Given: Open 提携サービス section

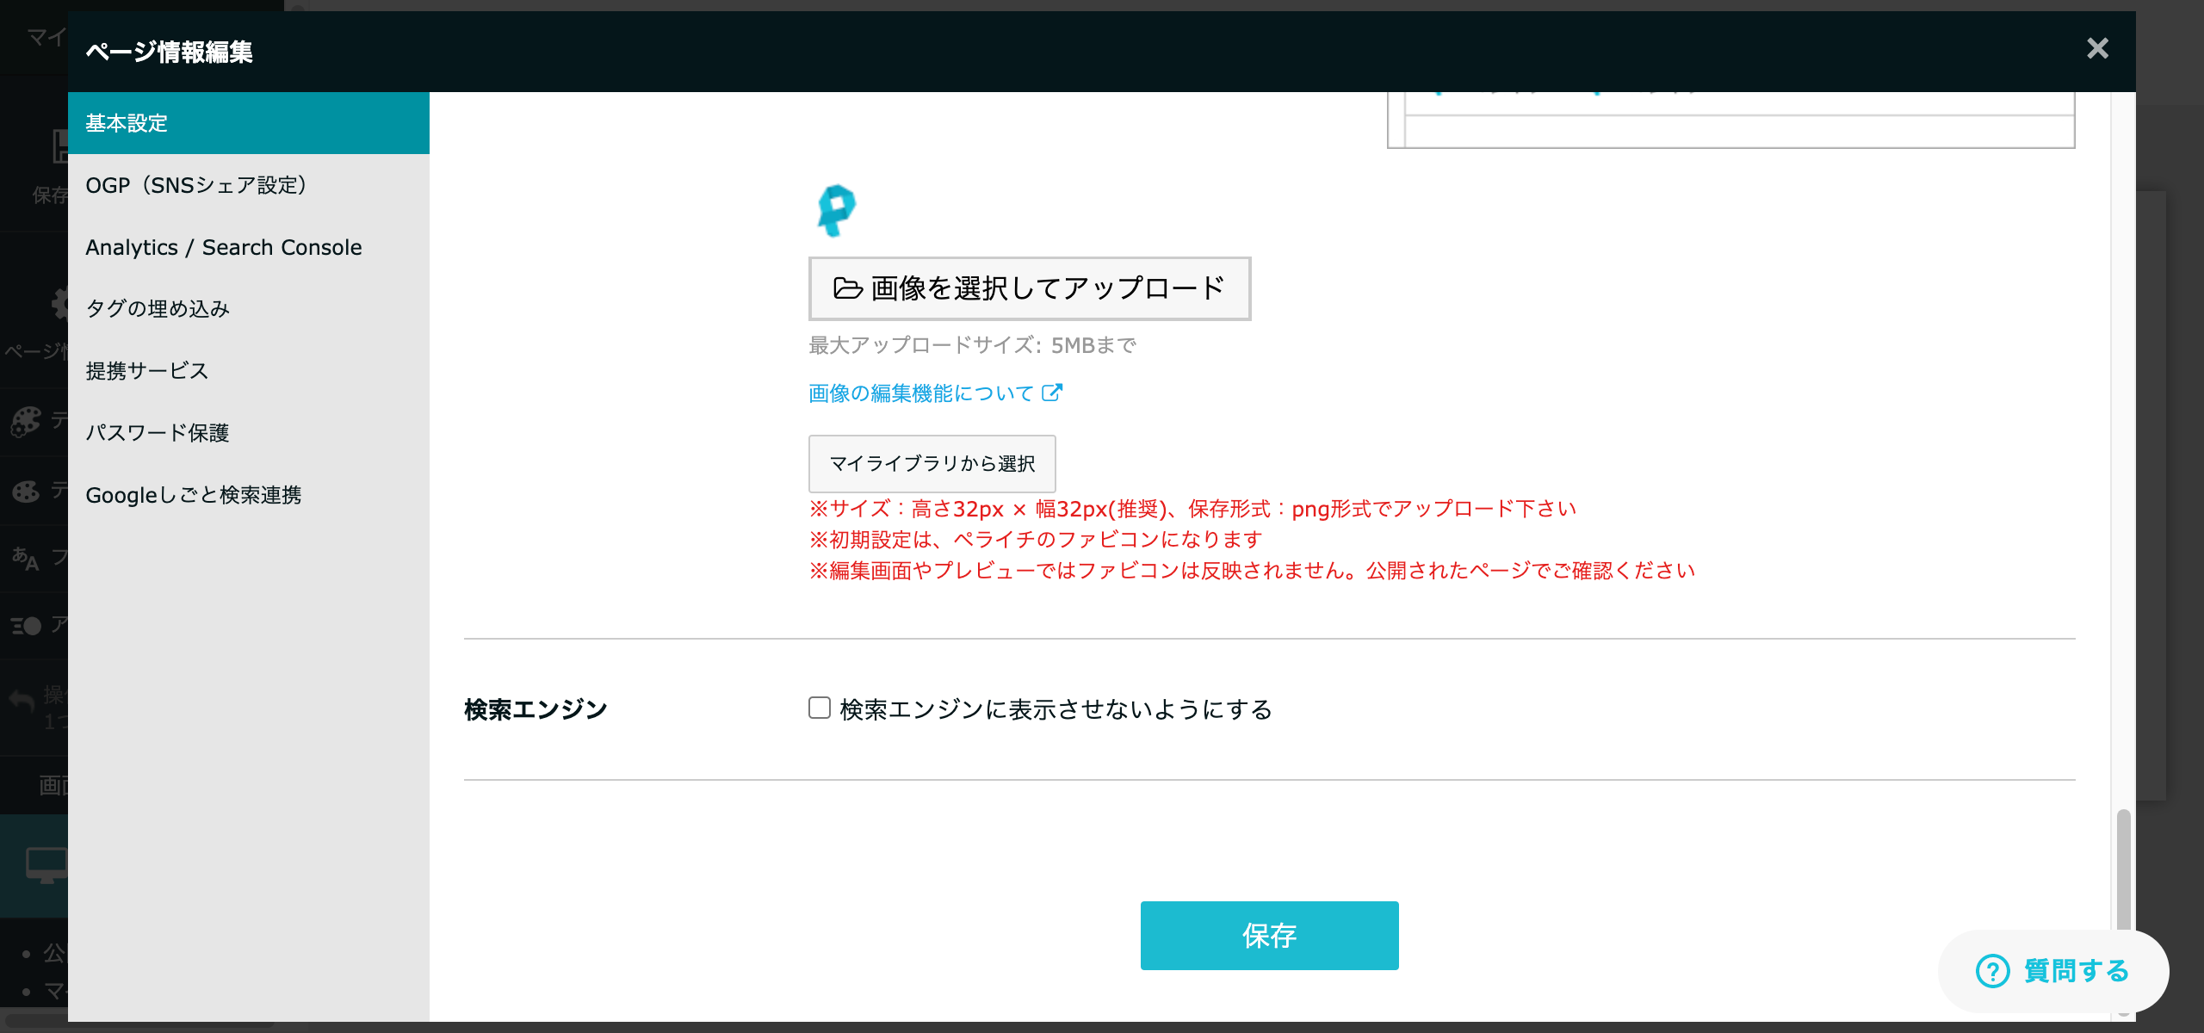Looking at the screenshot, I should point(249,371).
